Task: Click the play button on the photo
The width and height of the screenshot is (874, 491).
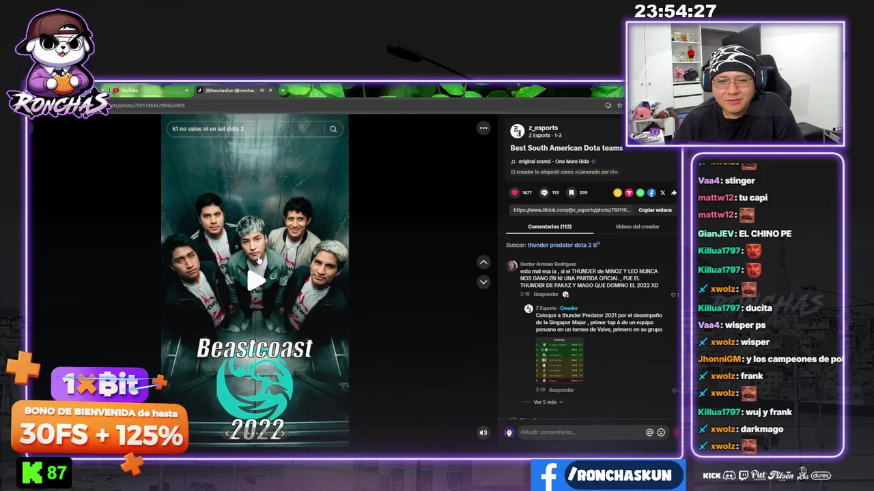Action: [x=255, y=280]
